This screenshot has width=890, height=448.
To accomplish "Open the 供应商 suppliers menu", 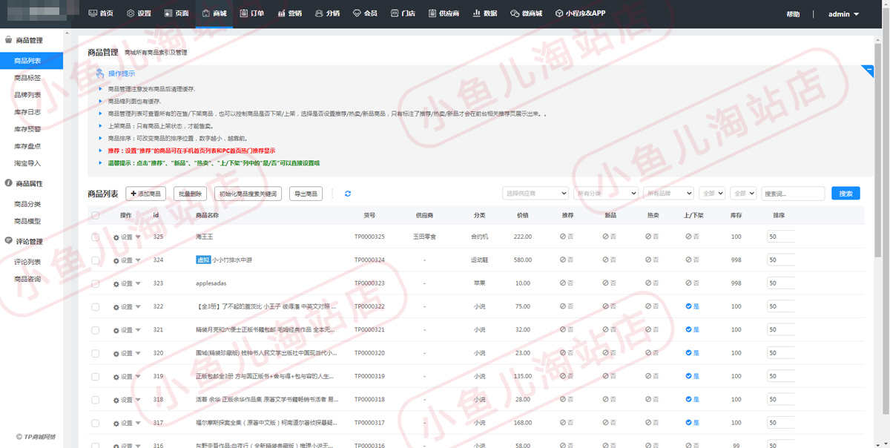I will point(444,13).
